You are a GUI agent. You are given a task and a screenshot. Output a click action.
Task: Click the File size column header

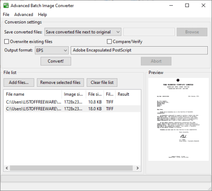95,94
